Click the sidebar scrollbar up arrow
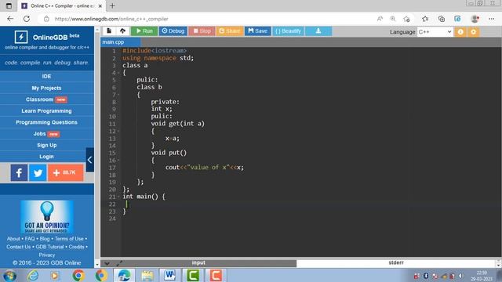Image resolution: width=502 pixels, height=282 pixels. coord(97,31)
